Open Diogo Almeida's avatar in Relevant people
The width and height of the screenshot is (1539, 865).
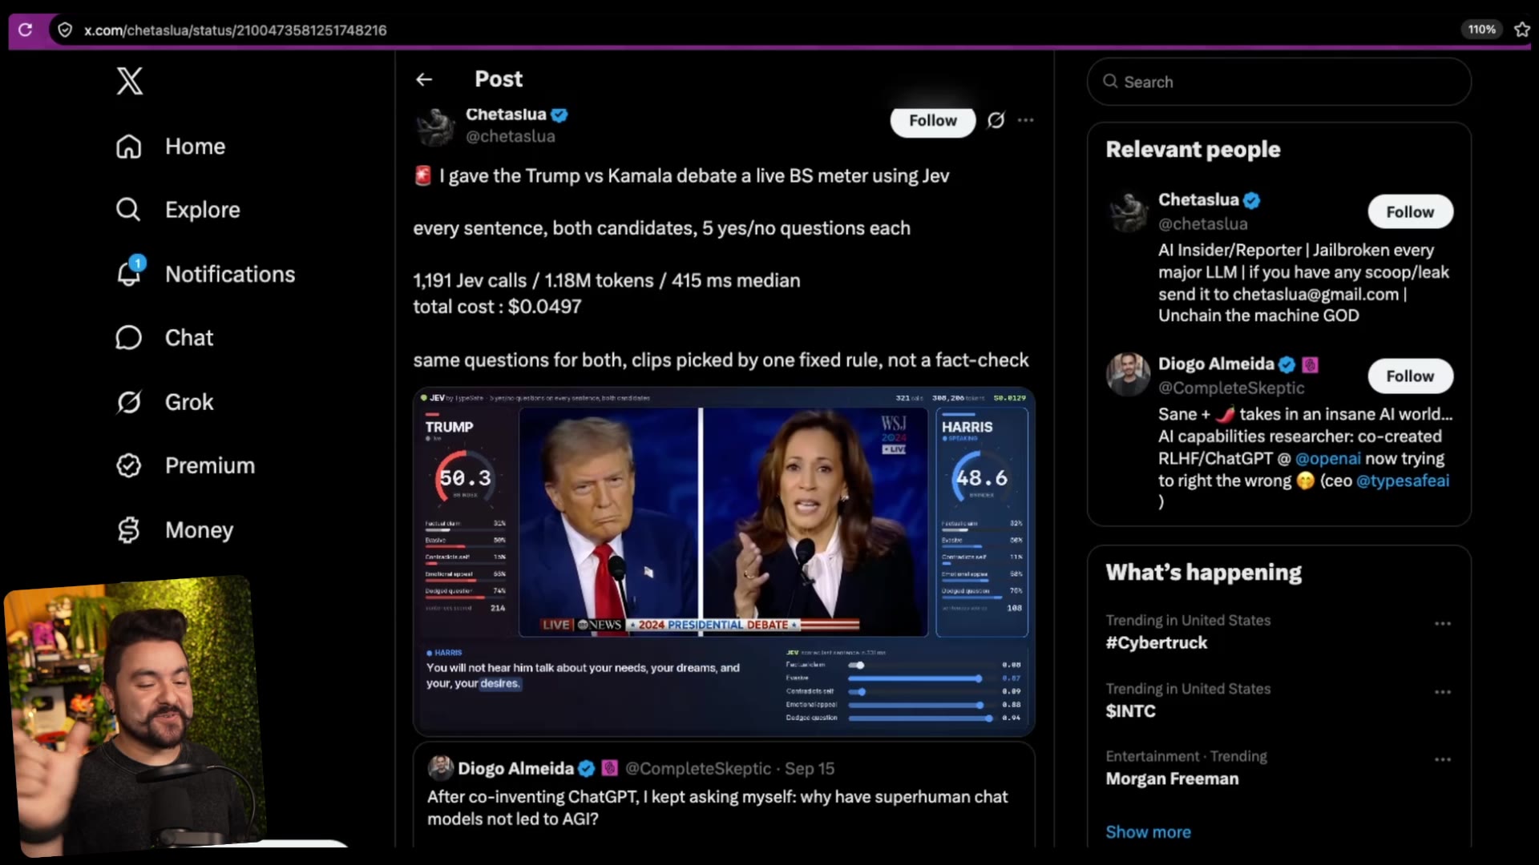pyautogui.click(x=1128, y=374)
